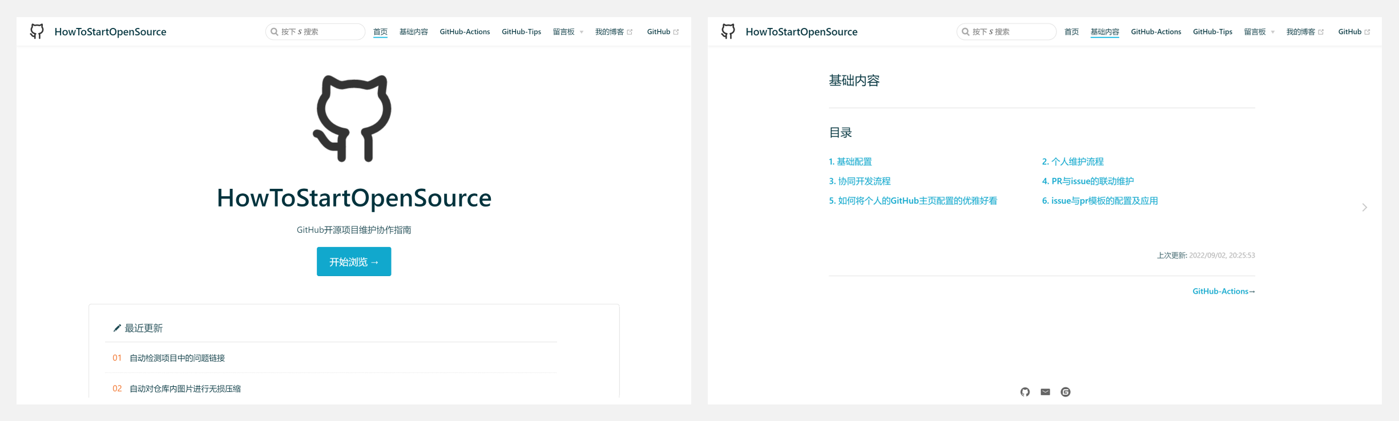Click the 开始浏览 button
This screenshot has width=1399, height=421.
[x=354, y=261]
